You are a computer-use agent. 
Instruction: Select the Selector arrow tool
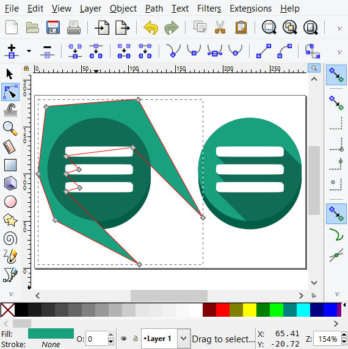(x=10, y=74)
